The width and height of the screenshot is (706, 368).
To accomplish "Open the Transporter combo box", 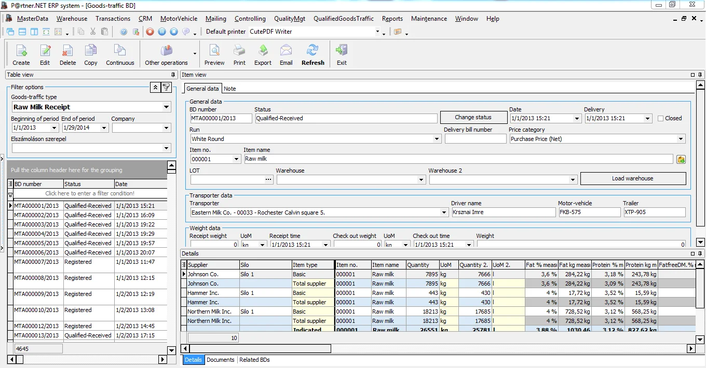I will click(x=444, y=213).
